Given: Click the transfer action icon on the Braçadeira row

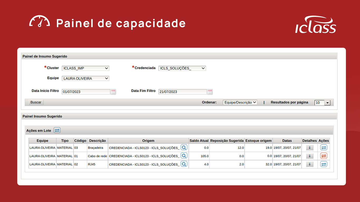Looking at the screenshot, I should 324,147.
